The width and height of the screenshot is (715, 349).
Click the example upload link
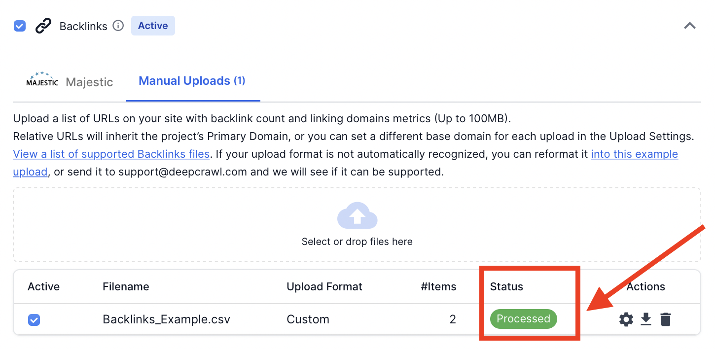(x=635, y=154)
